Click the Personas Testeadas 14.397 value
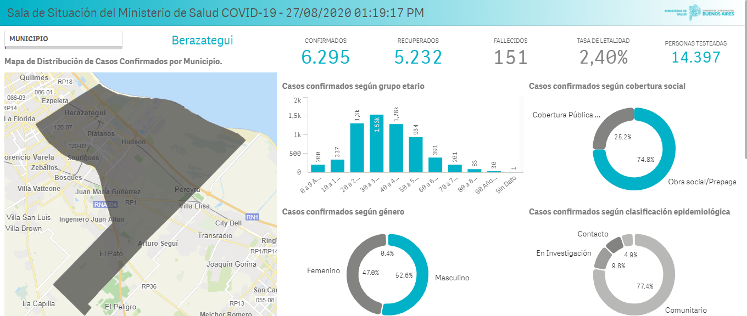Image resolution: width=747 pixels, height=316 pixels. [695, 57]
